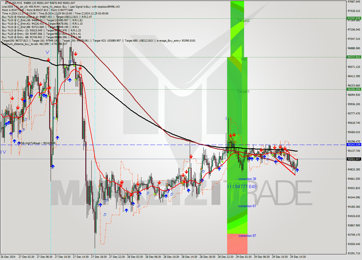Click the 'correction 61' label

point(247,206)
